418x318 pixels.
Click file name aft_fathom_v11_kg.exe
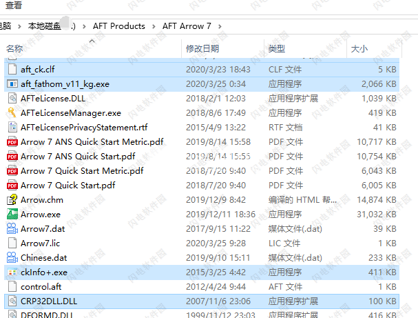click(65, 84)
